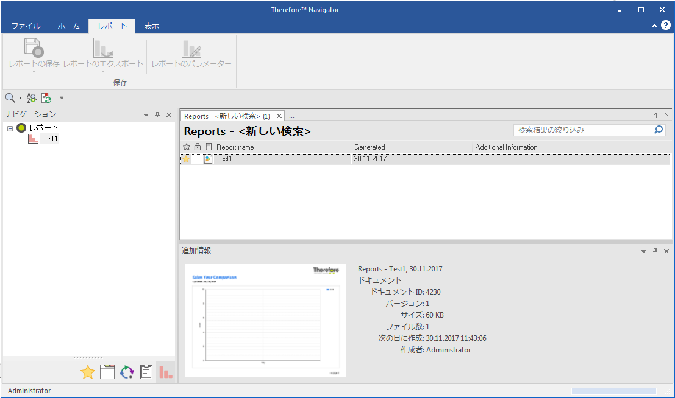Select the レポート root node in tree
This screenshot has height=398, width=675.
43,128
